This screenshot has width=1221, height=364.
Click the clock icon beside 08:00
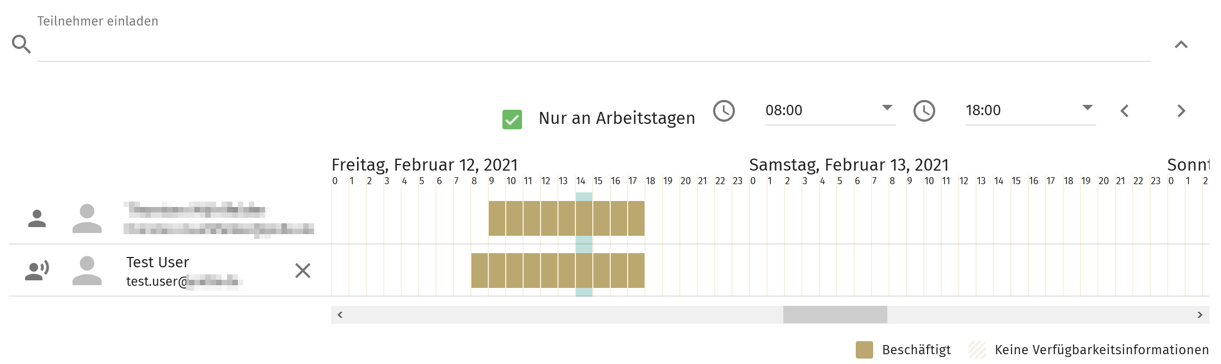point(723,111)
